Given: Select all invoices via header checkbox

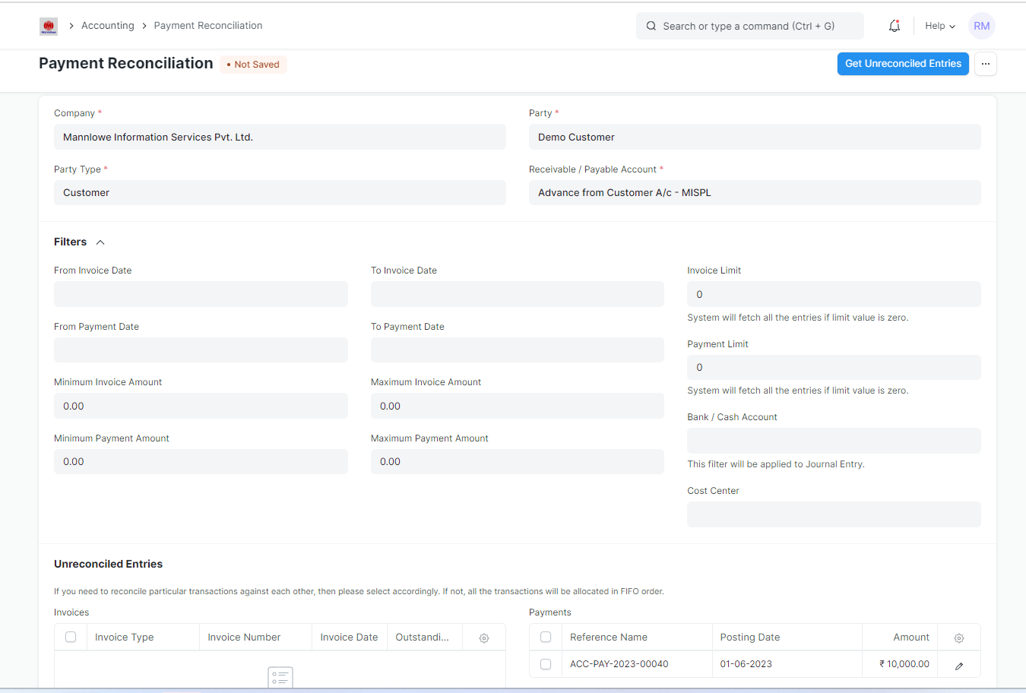Looking at the screenshot, I should coord(71,637).
